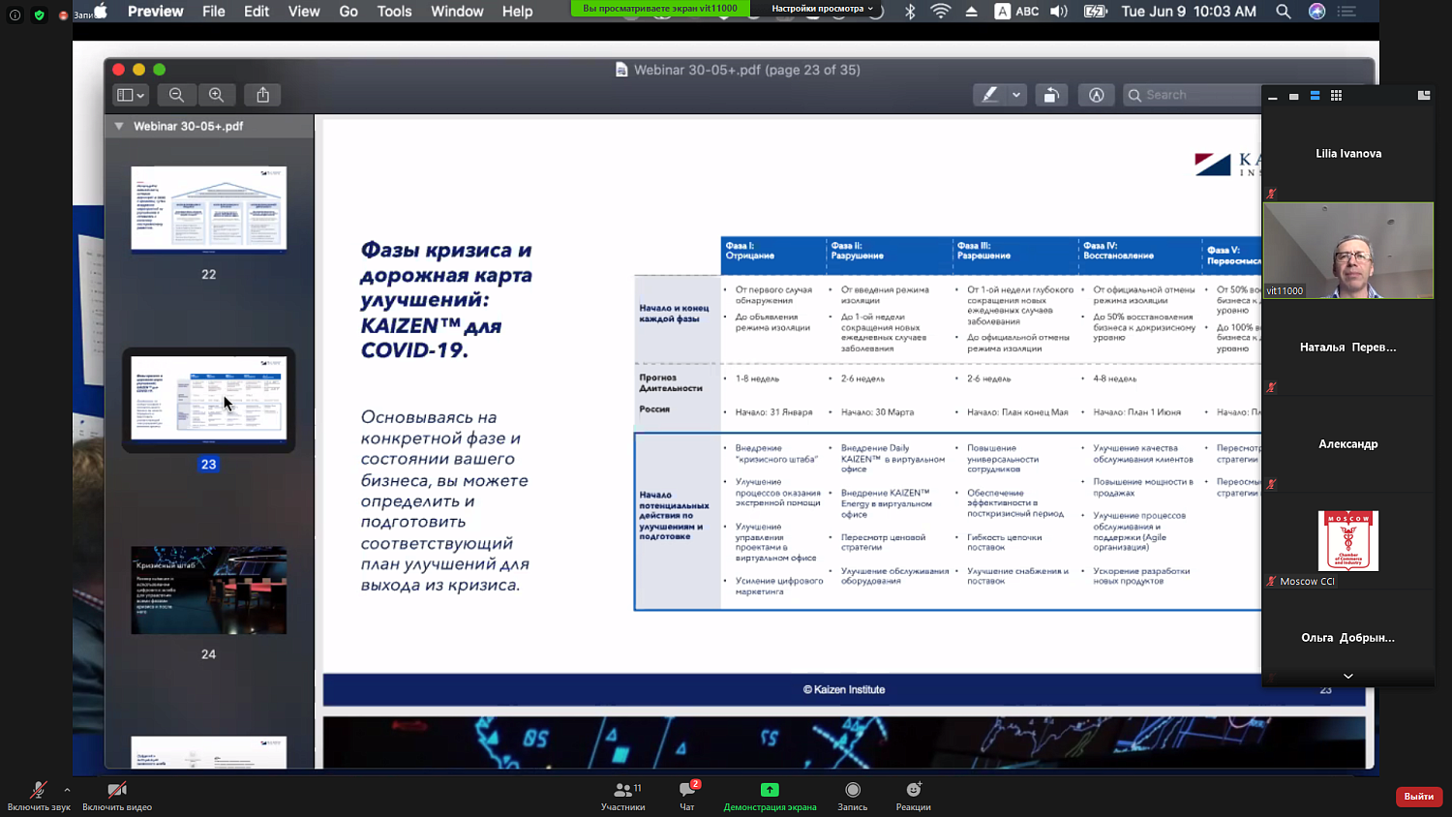Open the Preview application menu
Screen dimensions: 1452x817
(x=155, y=12)
